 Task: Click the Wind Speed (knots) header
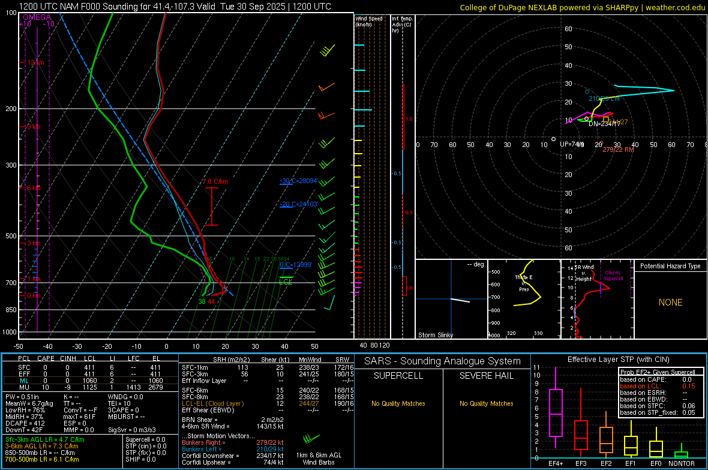pos(369,21)
